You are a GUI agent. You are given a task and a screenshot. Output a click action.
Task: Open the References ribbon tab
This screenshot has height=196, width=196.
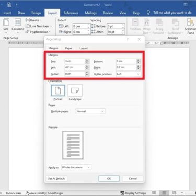click(x=71, y=13)
